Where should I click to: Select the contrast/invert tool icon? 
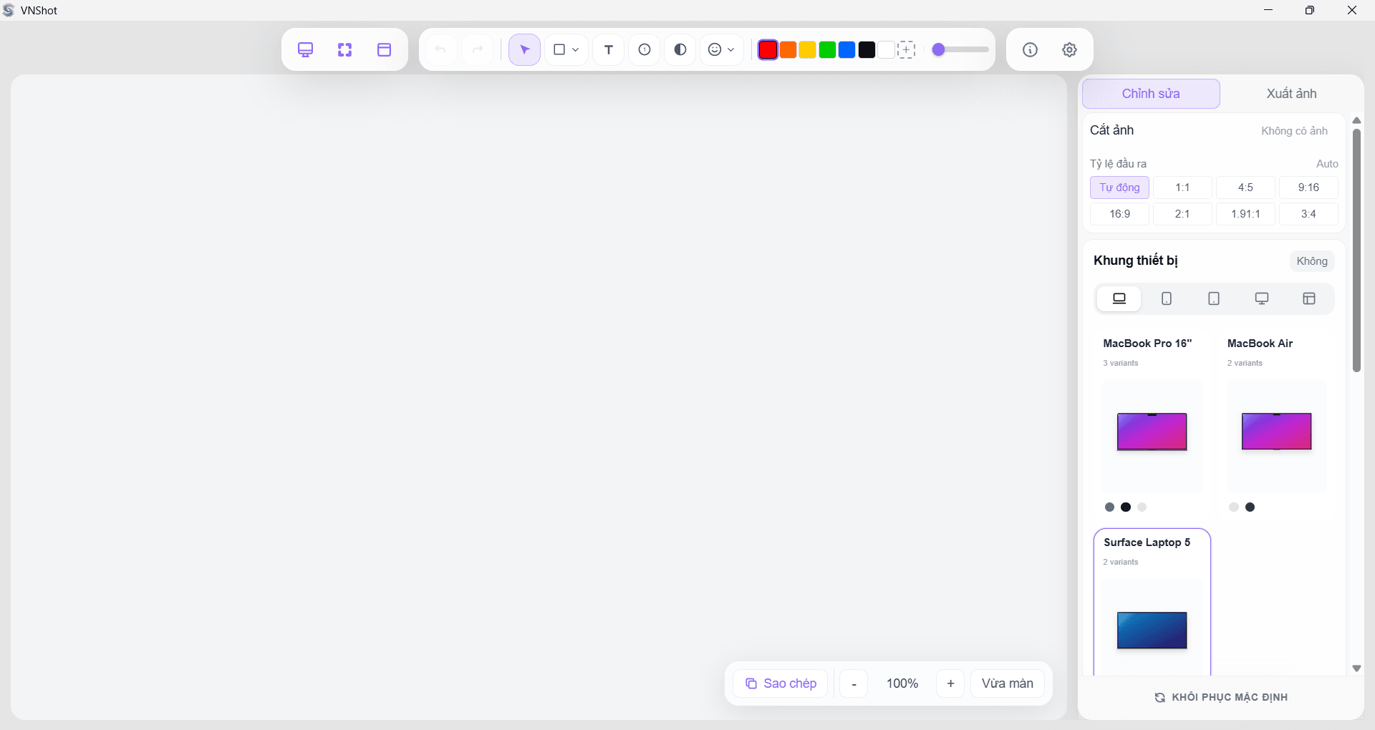pos(680,49)
